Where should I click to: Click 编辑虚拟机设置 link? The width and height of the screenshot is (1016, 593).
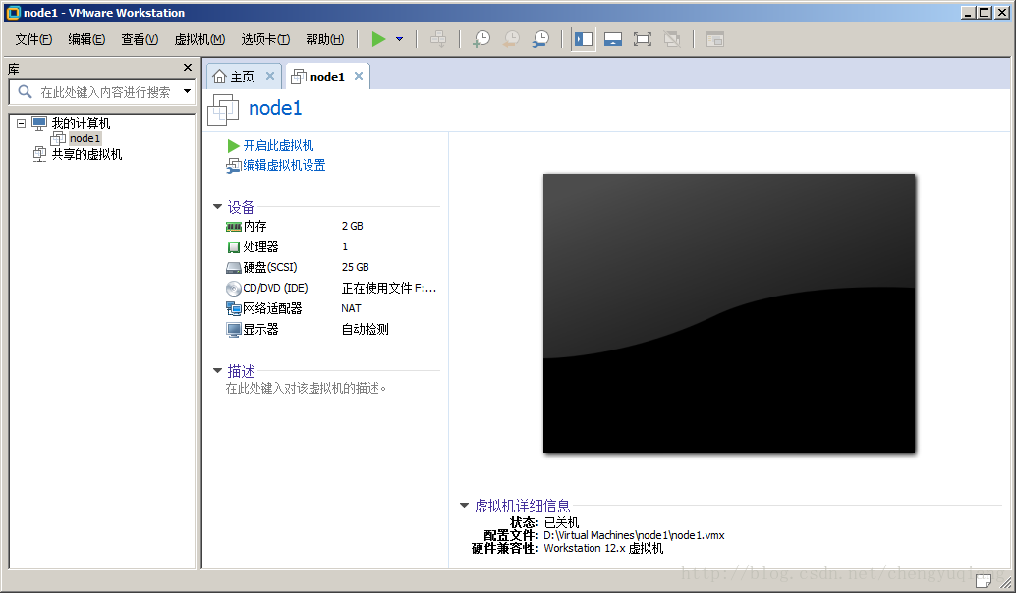click(284, 165)
